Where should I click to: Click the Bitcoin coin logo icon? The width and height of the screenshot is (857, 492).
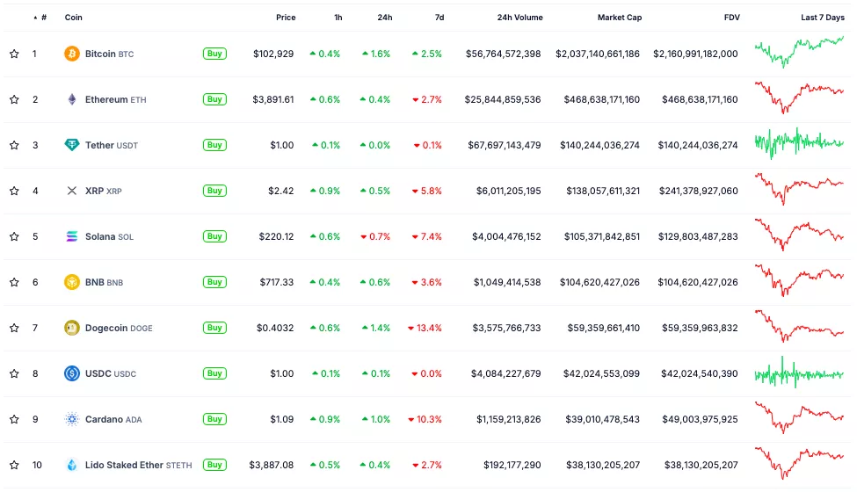[72, 54]
